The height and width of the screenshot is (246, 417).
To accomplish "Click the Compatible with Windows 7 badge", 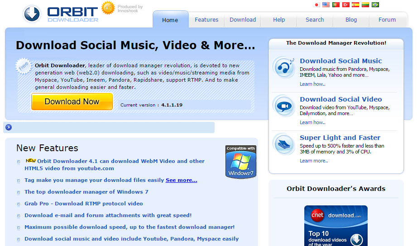I will coord(241,162).
